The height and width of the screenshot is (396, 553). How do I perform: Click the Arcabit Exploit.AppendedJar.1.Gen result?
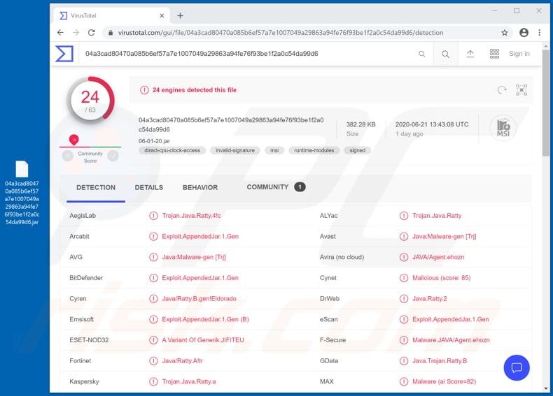tap(200, 237)
